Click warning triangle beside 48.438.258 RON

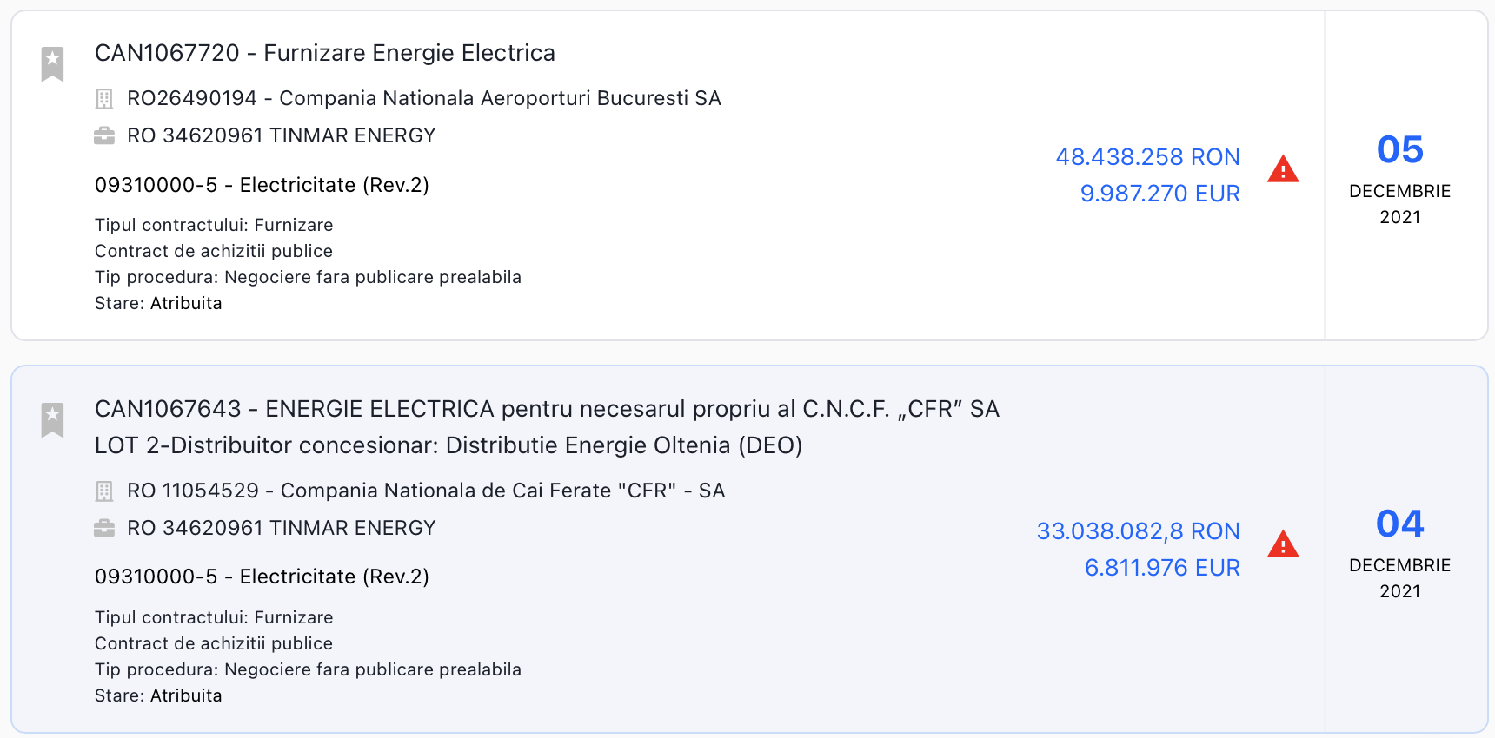(x=1283, y=169)
